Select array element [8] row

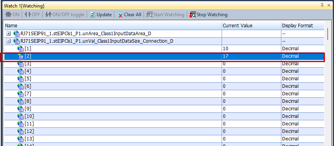pyautogui.click(x=164, y=101)
